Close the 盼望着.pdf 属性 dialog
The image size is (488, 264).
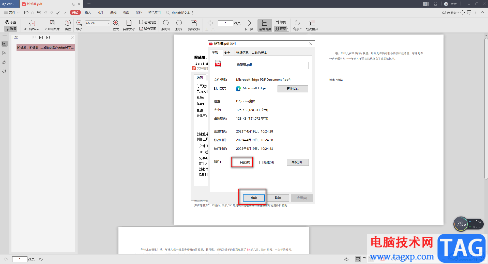tap(311, 44)
